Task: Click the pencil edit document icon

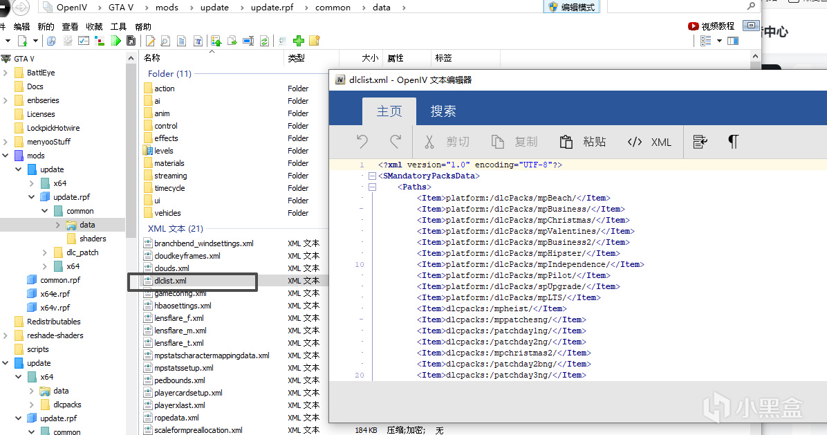Action: click(x=150, y=41)
